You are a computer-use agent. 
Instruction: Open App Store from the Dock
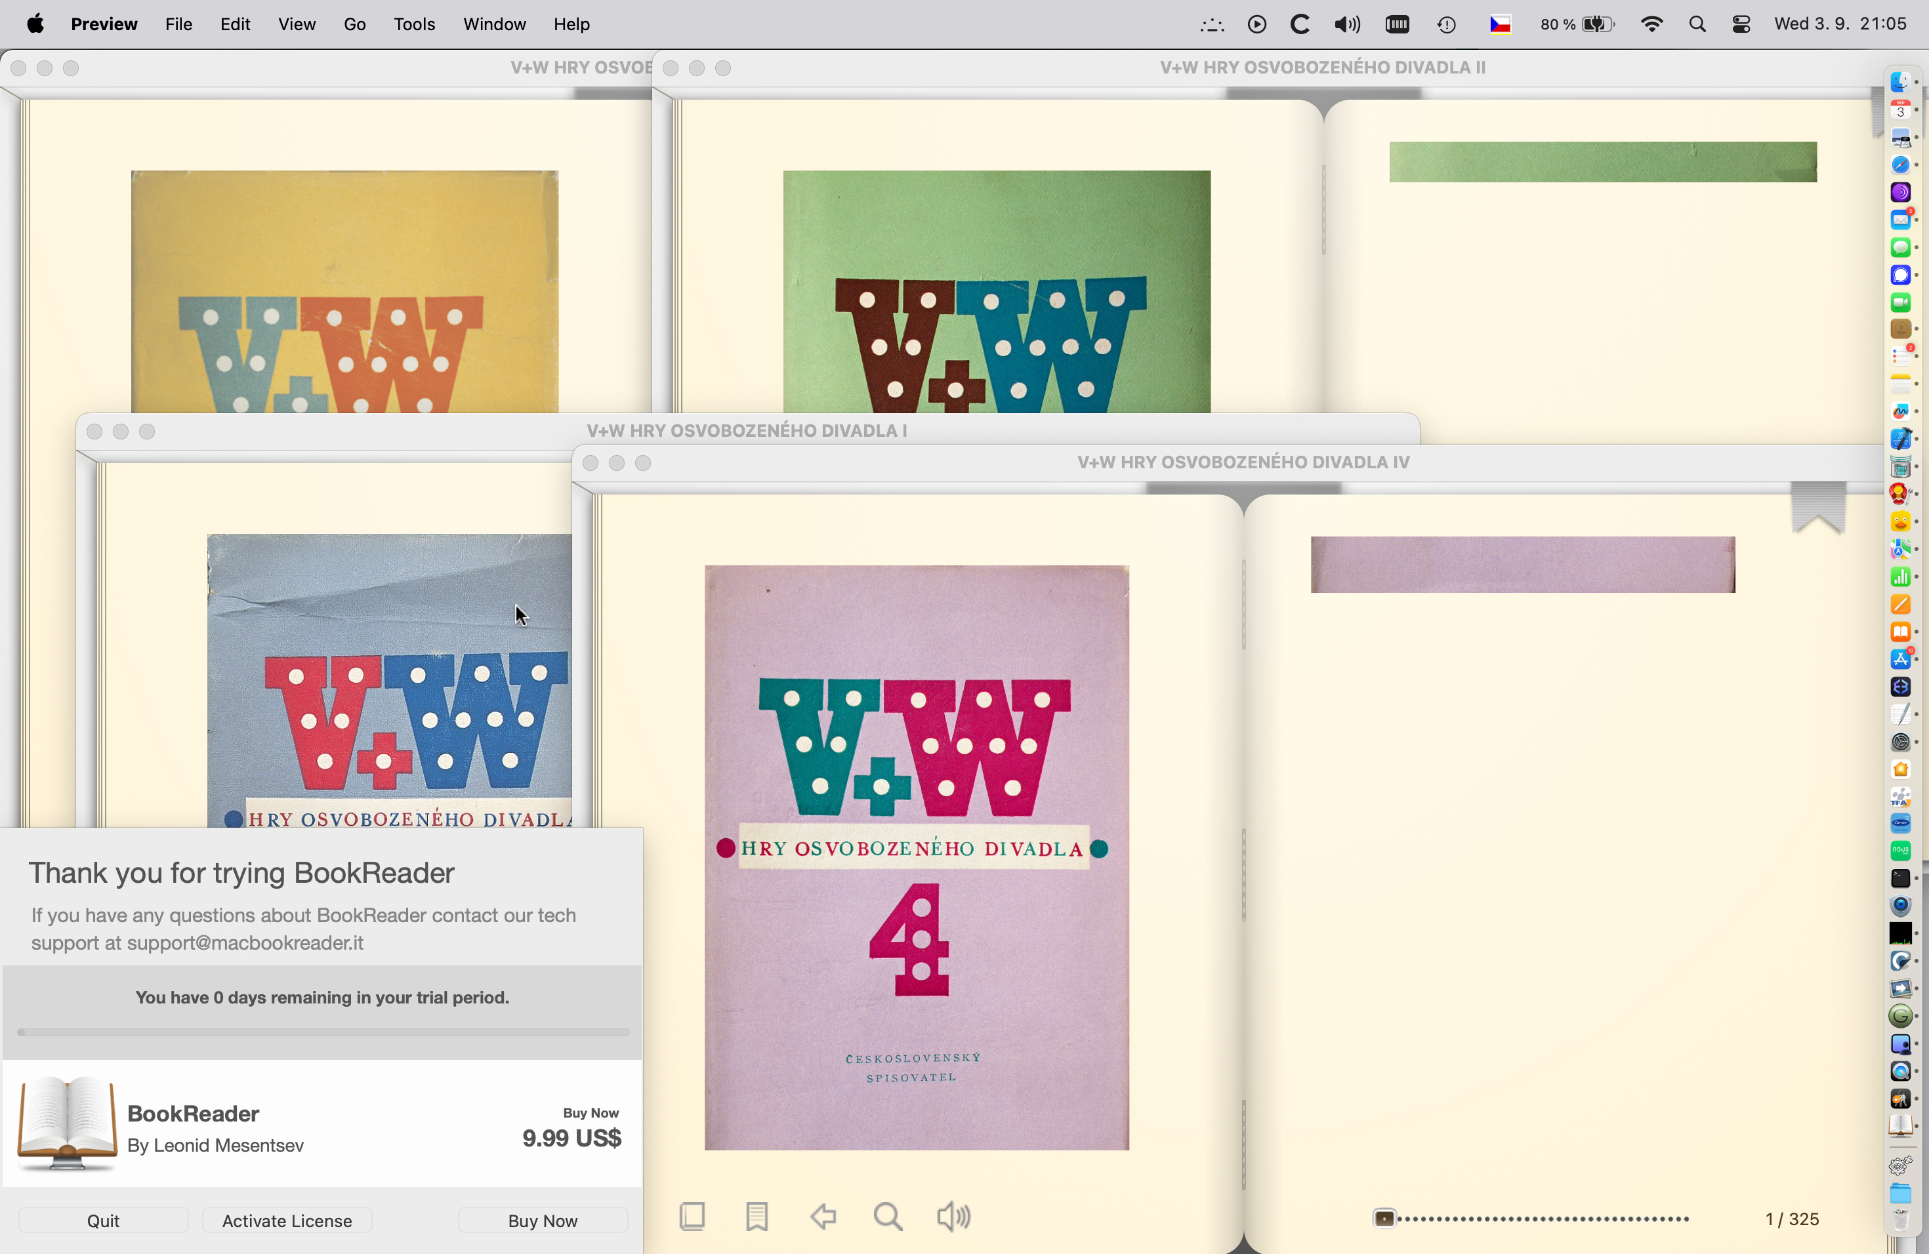pyautogui.click(x=1901, y=659)
